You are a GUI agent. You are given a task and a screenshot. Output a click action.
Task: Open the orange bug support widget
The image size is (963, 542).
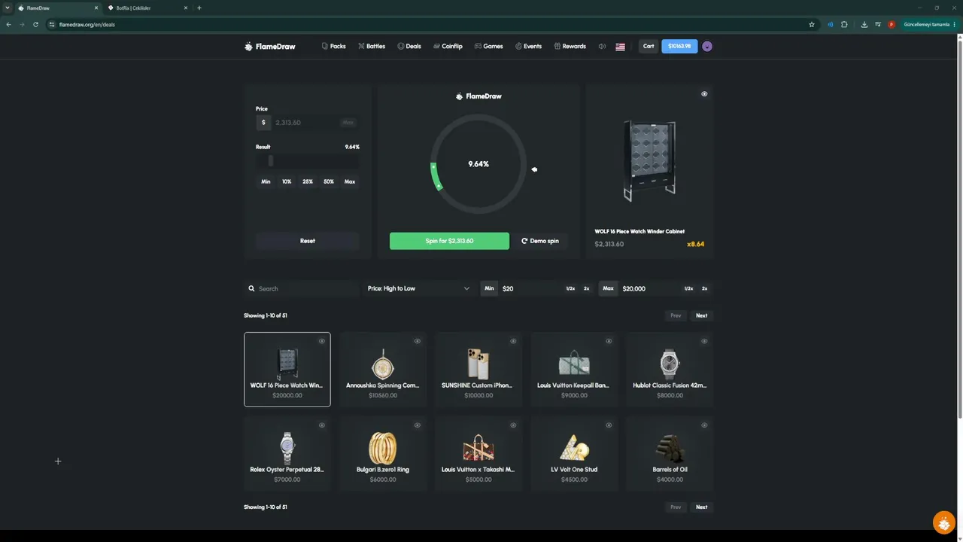(x=944, y=522)
